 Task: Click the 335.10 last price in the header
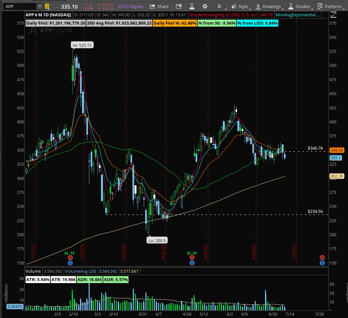69,7
